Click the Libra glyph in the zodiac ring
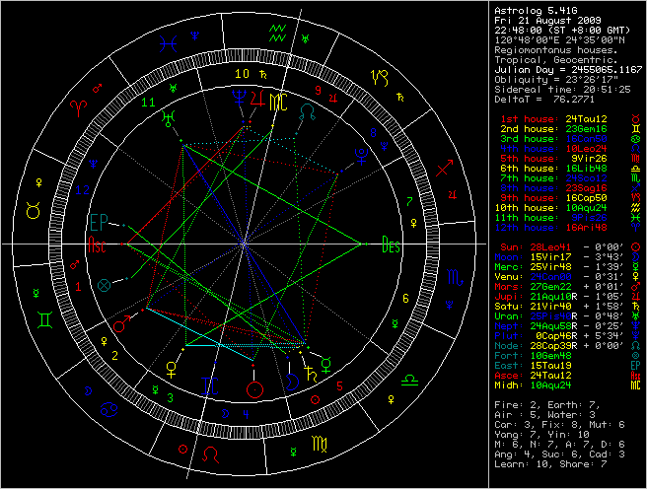The image size is (647, 489). pyautogui.click(x=409, y=379)
